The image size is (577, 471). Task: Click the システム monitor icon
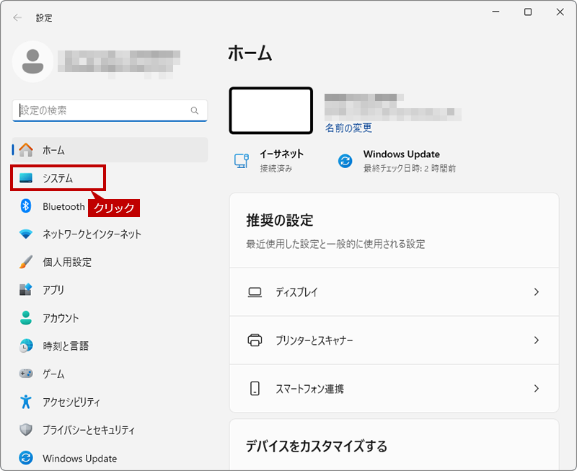pyautogui.click(x=26, y=178)
